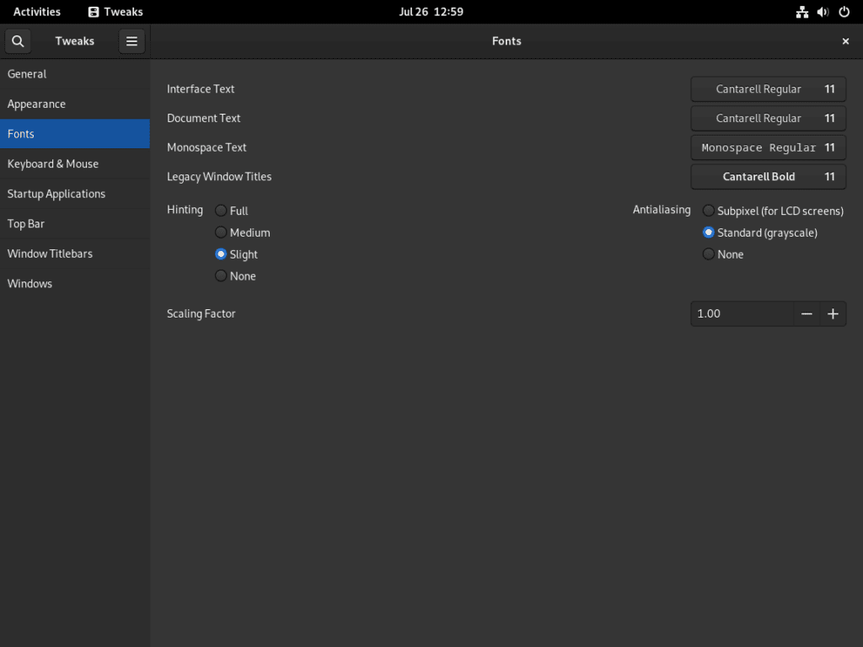Open the Keyboard & Mouse section
Image resolution: width=863 pixels, height=647 pixels.
tap(75, 163)
